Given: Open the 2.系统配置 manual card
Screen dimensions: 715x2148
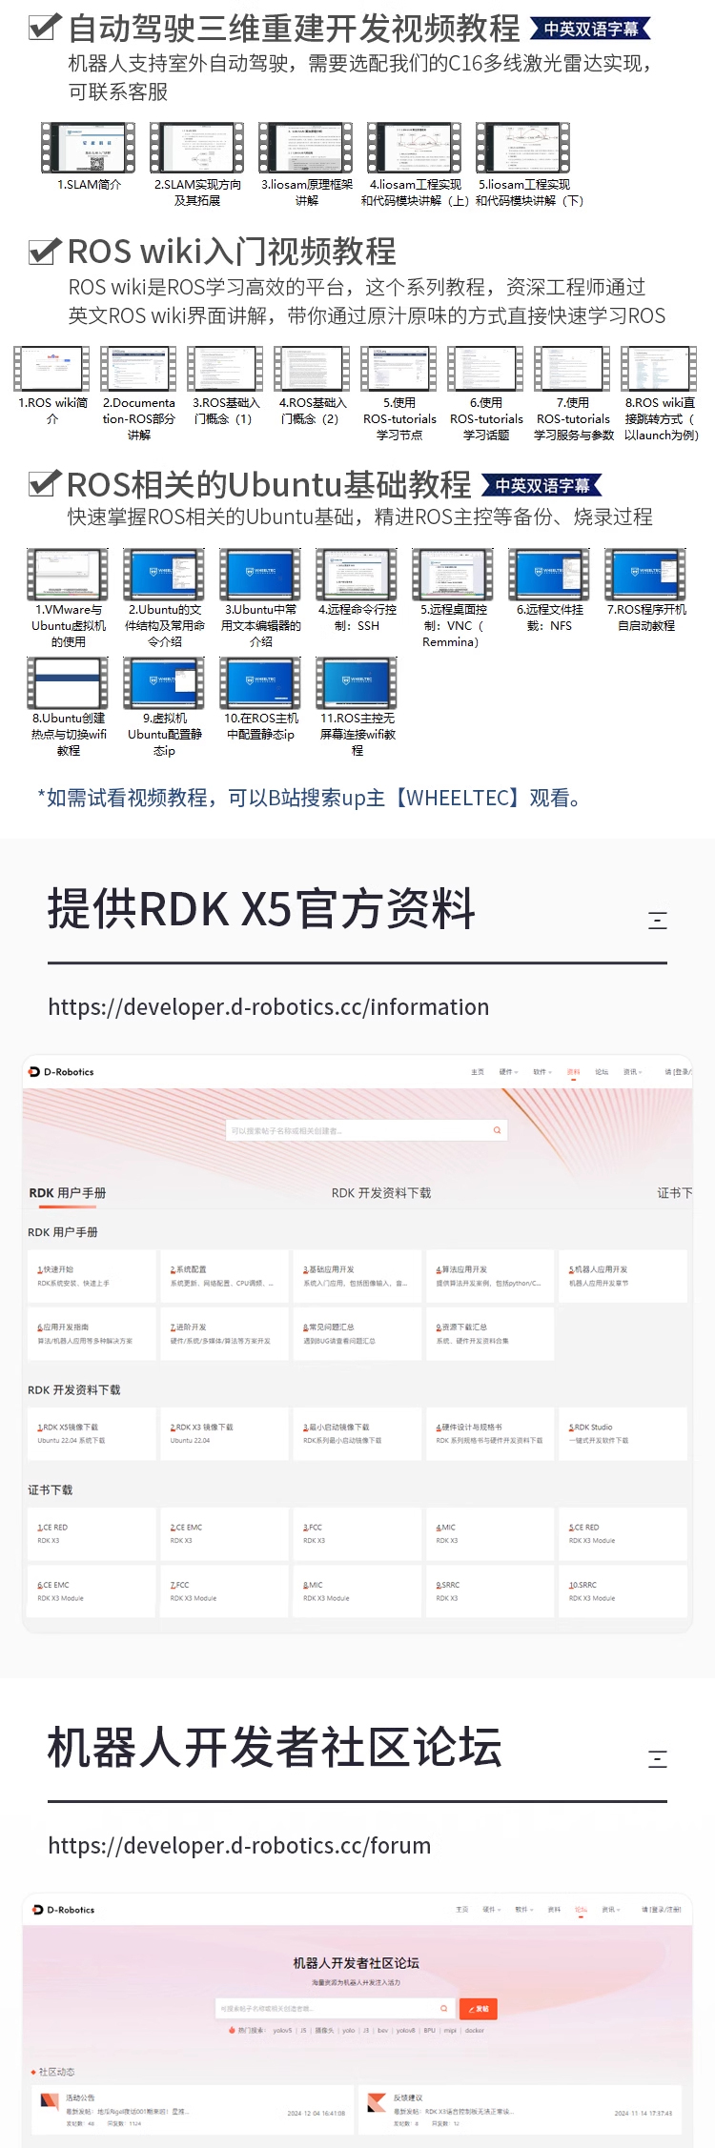Looking at the screenshot, I should pos(224,1276).
